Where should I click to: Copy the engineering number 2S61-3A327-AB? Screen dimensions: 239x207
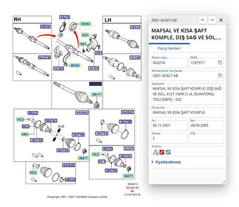[220, 75]
